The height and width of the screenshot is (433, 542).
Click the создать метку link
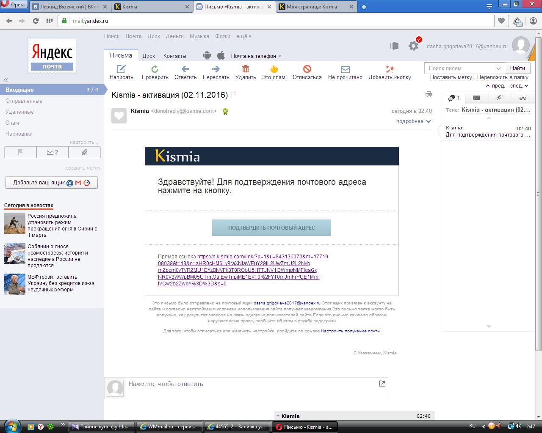[x=83, y=168]
